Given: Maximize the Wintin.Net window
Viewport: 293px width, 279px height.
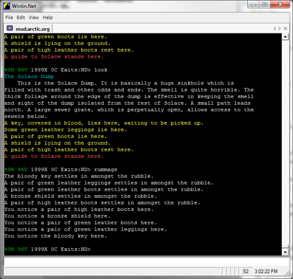Looking at the screenshot, I should (265, 4).
